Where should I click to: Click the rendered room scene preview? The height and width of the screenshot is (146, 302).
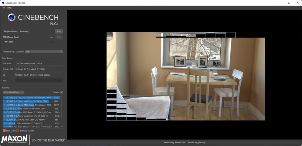(x=186, y=76)
